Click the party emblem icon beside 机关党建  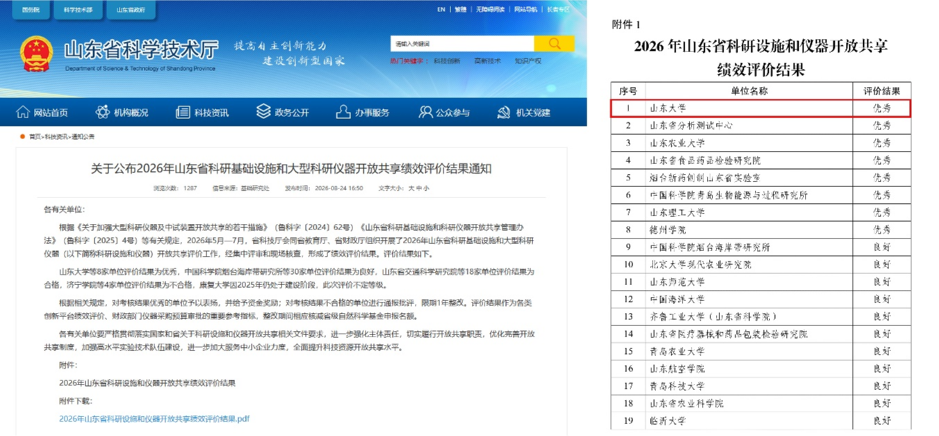[505, 112]
